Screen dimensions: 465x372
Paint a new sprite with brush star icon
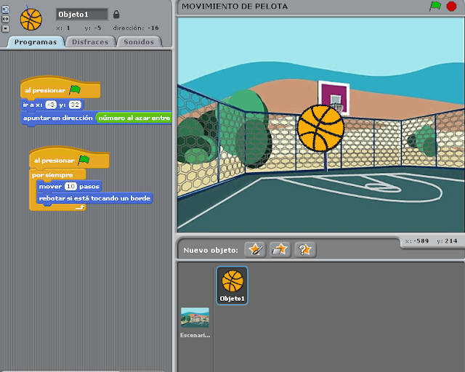point(255,249)
